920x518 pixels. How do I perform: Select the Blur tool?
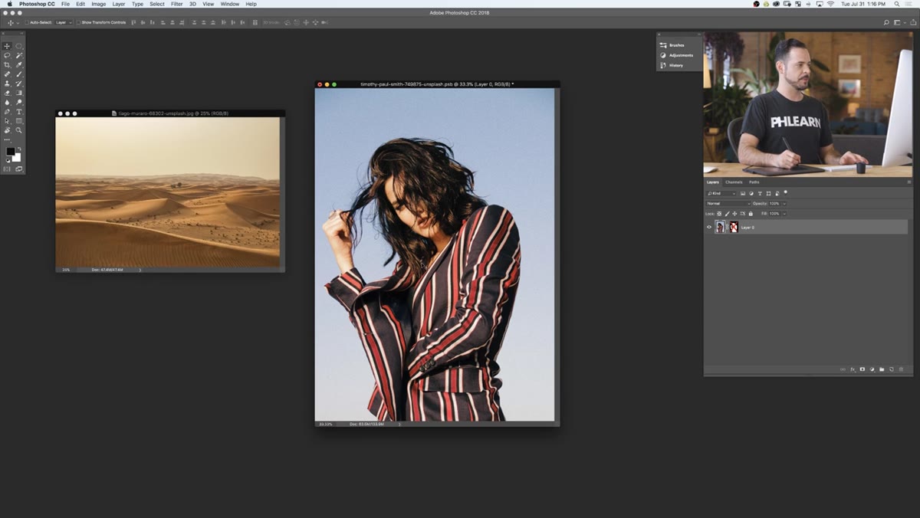(x=7, y=102)
